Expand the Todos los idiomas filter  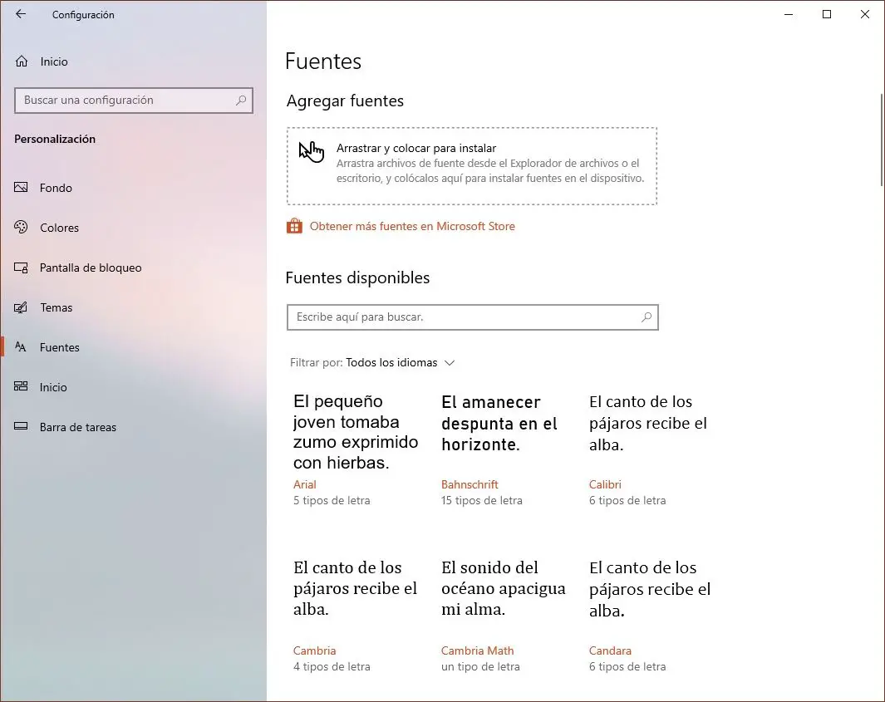point(391,362)
